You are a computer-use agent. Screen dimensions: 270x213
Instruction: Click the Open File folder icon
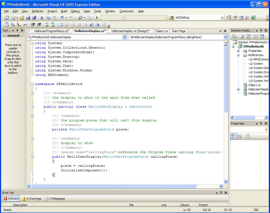(22, 18)
